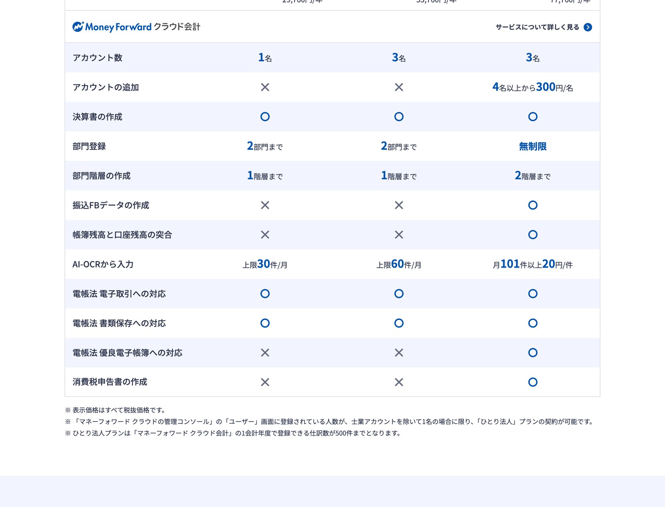The width and height of the screenshot is (665, 507).
Task: Click the circle icon in the 電帳法 優良電子帳簿 row
Action: click(x=533, y=353)
